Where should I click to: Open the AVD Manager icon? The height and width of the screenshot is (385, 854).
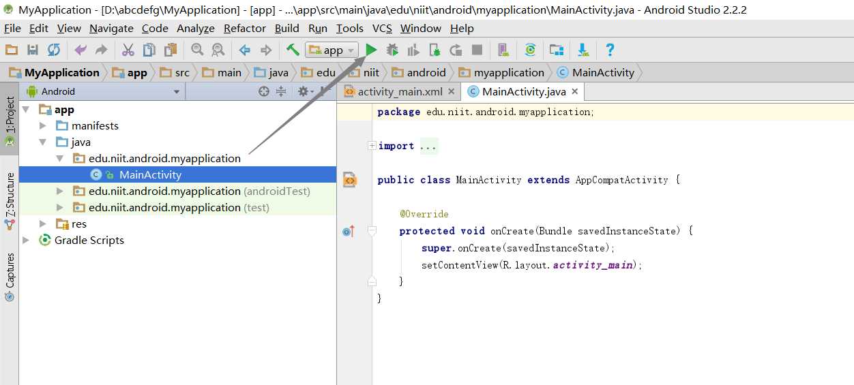503,50
